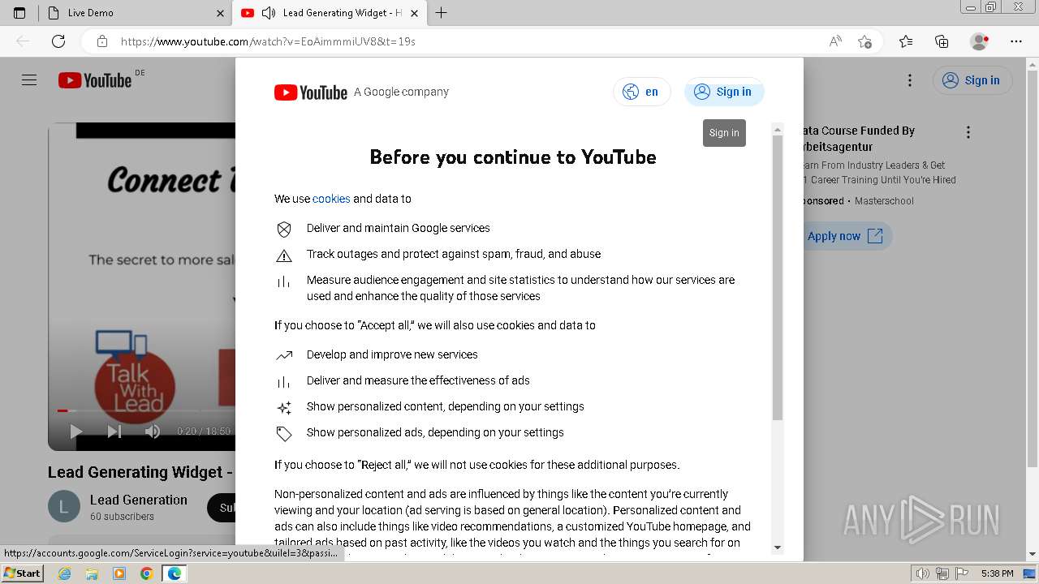
Task: Activate the Read aloud icon
Action: tap(835, 41)
